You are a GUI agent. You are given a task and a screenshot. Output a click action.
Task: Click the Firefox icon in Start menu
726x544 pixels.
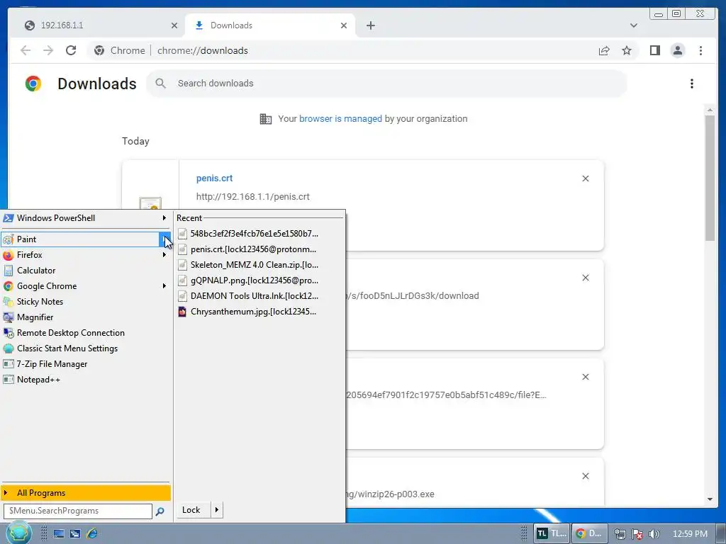9,255
